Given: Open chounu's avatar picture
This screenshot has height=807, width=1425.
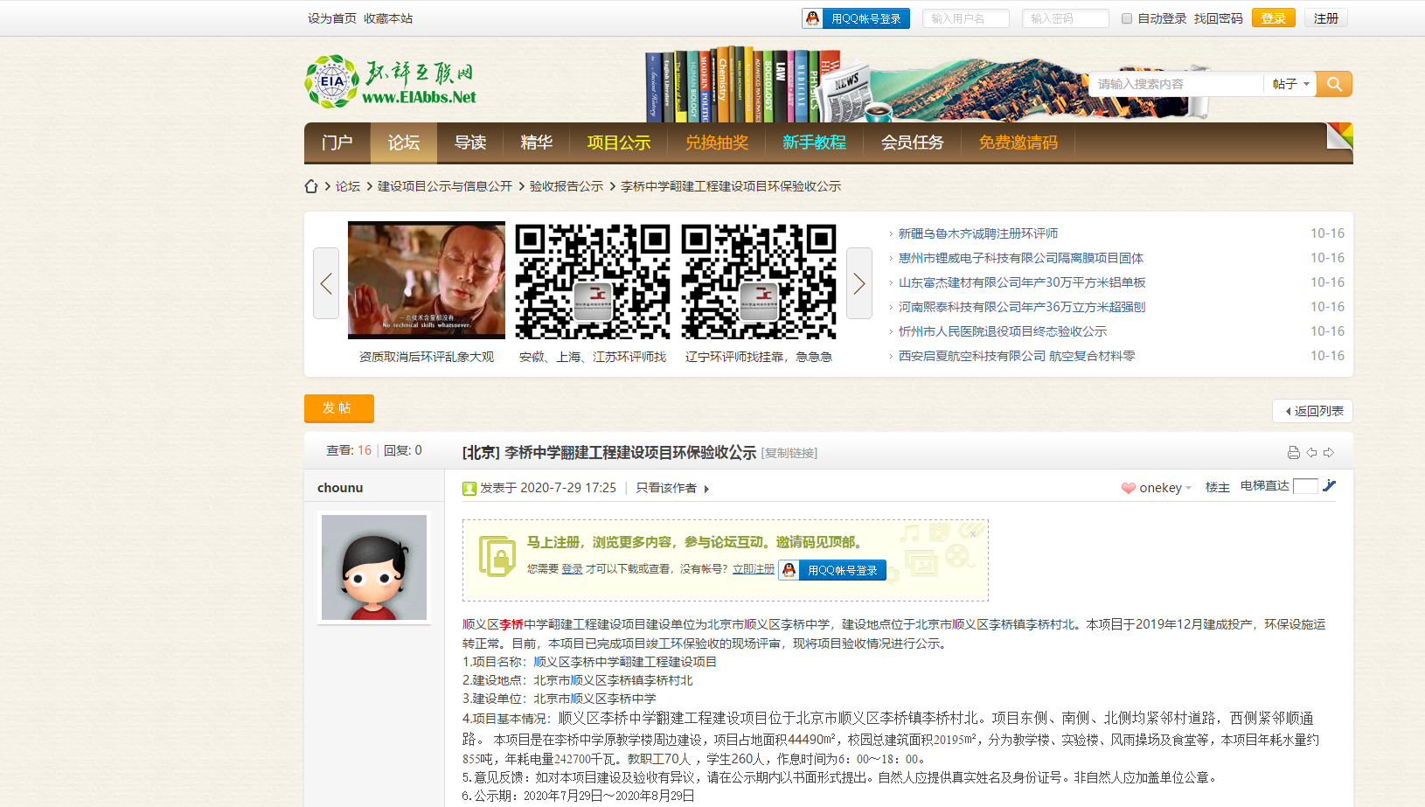Looking at the screenshot, I should [x=374, y=567].
